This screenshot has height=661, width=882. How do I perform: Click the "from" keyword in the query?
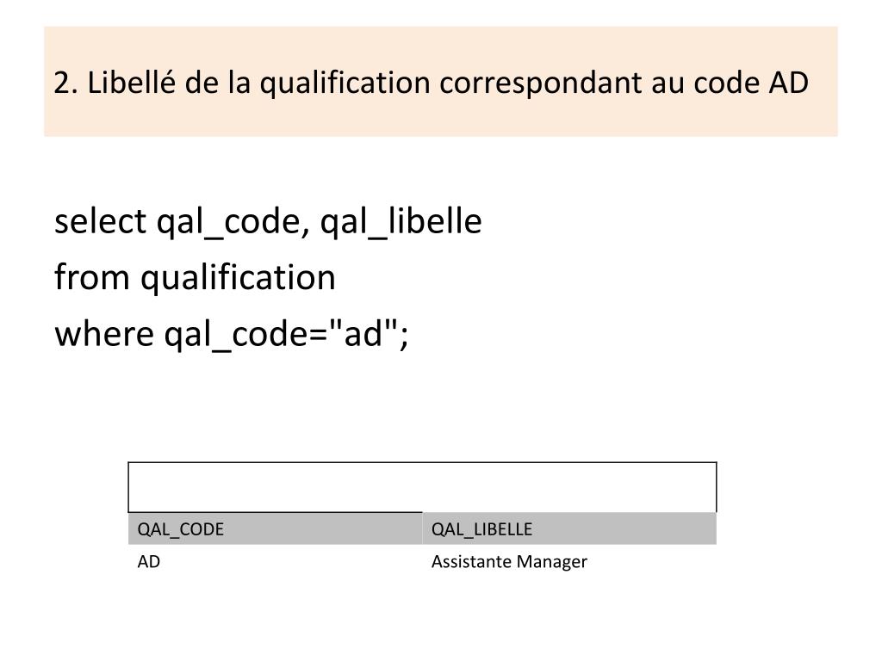92,276
